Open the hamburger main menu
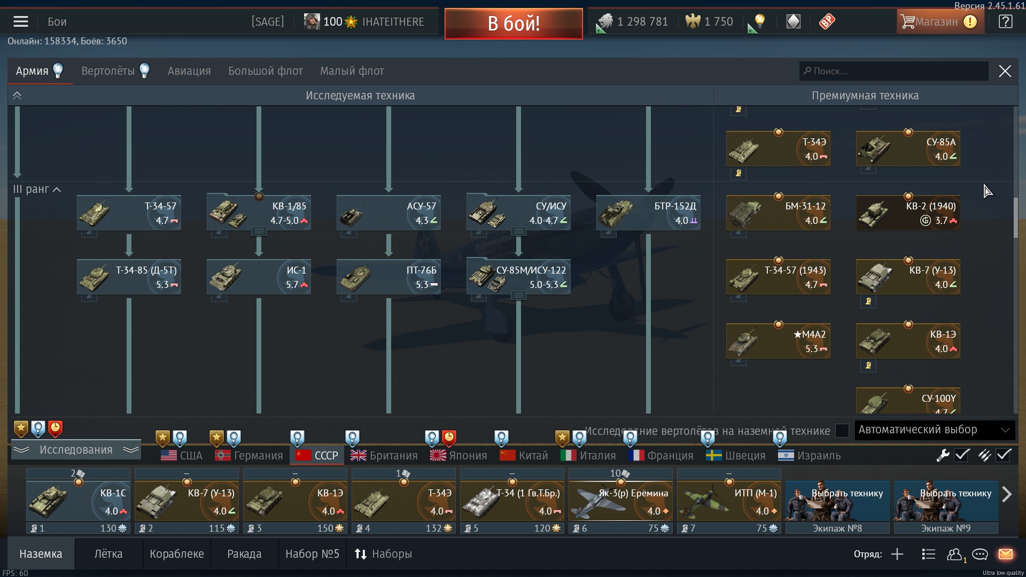The width and height of the screenshot is (1026, 577). [21, 22]
